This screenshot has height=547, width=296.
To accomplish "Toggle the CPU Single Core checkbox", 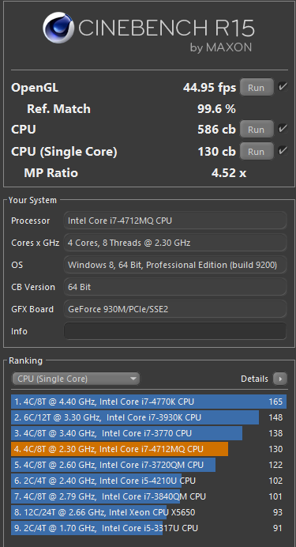I will (x=283, y=151).
